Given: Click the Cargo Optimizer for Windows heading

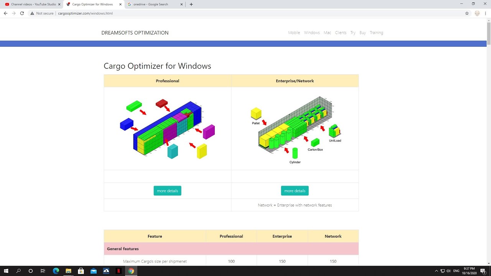Looking at the screenshot, I should click(157, 66).
